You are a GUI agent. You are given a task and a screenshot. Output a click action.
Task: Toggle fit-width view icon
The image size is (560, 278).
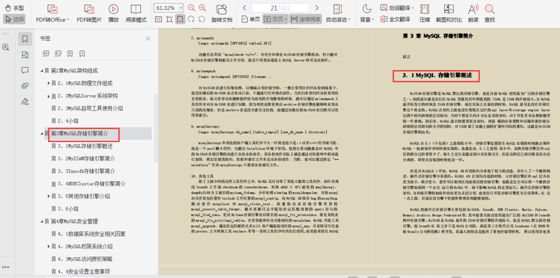180,19
